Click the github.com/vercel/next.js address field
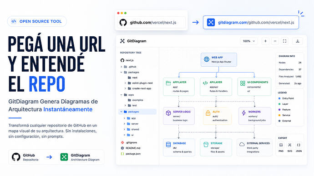 tap(152, 22)
